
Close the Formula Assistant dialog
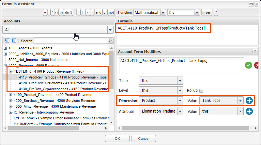point(256,4)
